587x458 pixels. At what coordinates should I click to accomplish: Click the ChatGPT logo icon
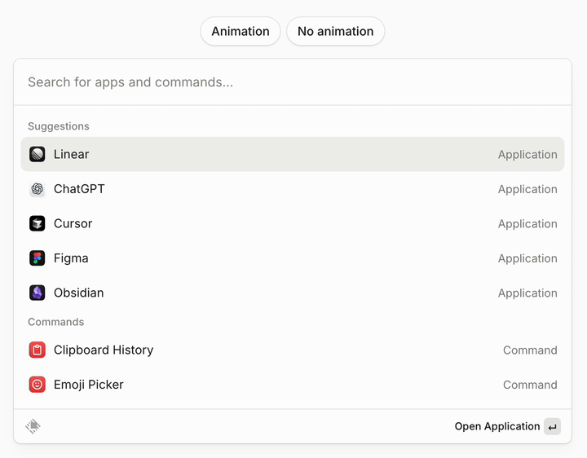tap(38, 189)
